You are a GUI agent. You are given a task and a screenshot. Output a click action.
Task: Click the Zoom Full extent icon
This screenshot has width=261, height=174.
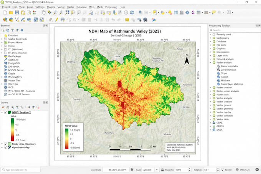click(x=67, y=13)
